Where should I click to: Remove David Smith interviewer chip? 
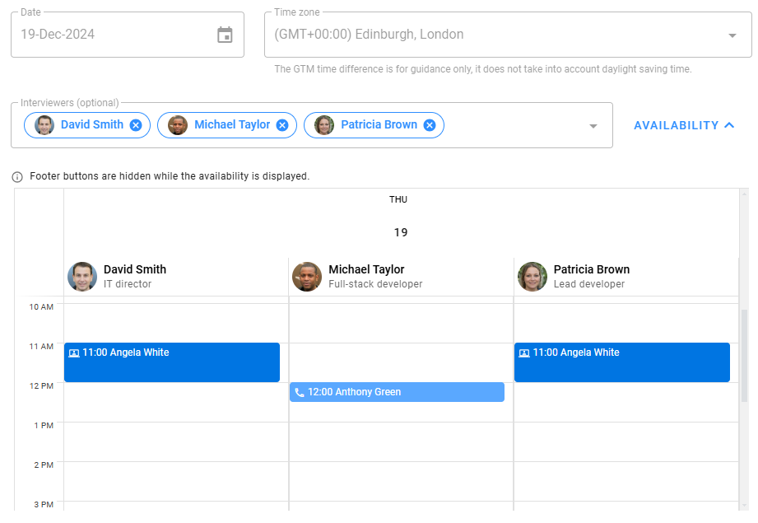click(136, 125)
